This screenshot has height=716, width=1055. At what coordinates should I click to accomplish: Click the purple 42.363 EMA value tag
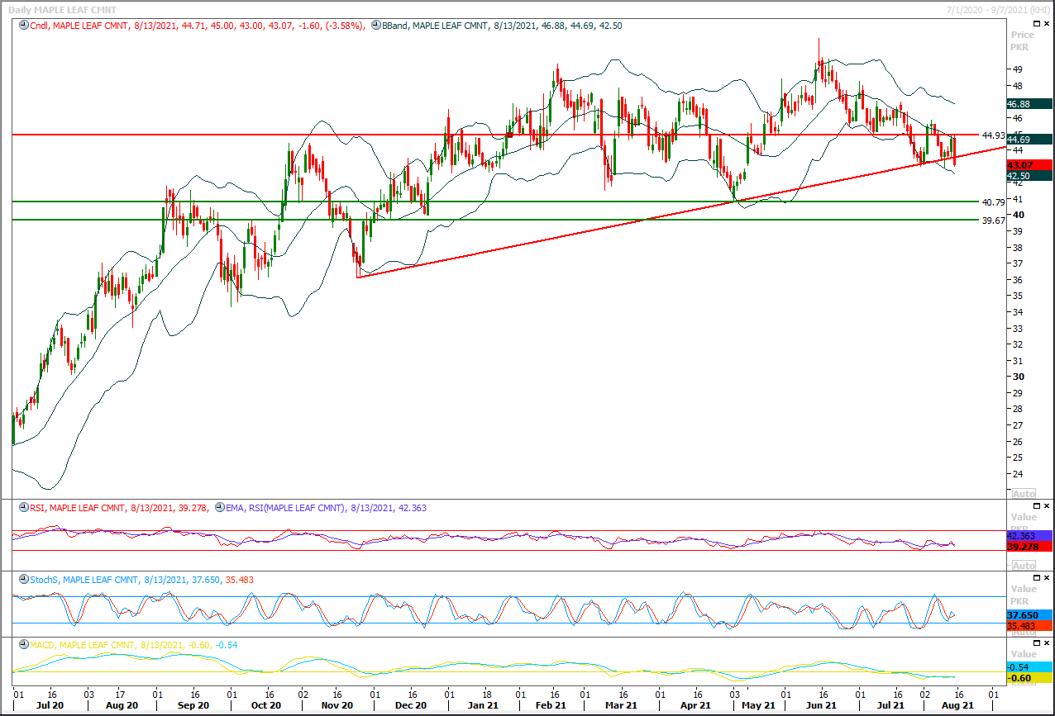[1029, 536]
